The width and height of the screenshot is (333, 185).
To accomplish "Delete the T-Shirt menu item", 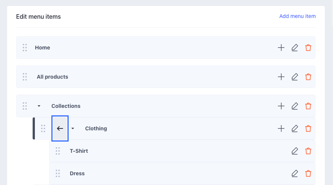I will [x=308, y=151].
